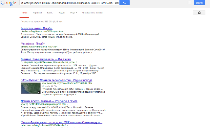Image resolution: width=210 pixels, height=128 pixels.
Task: Expand the Ещё dropdown menu
Action: click(x=73, y=13)
